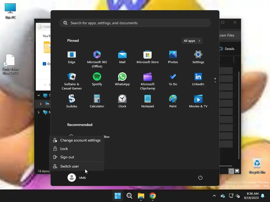Launch Notepad
The image size is (270, 202).
coord(148,102)
